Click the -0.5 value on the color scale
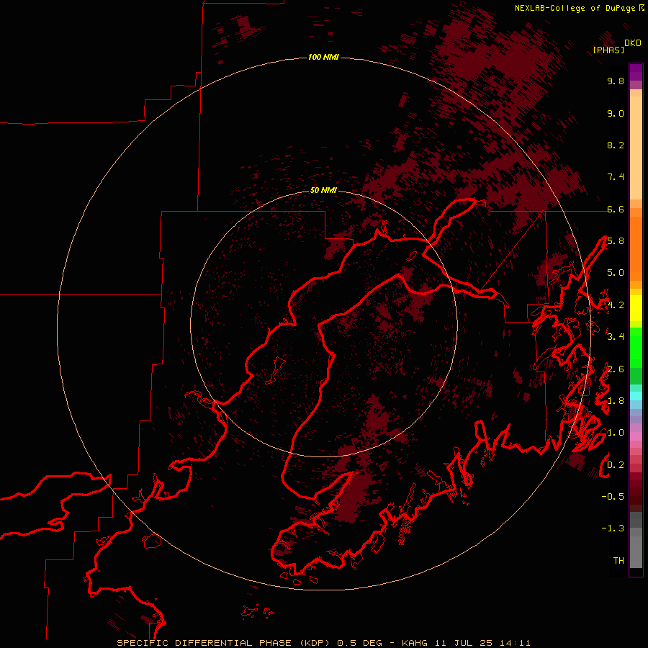 tap(613, 496)
